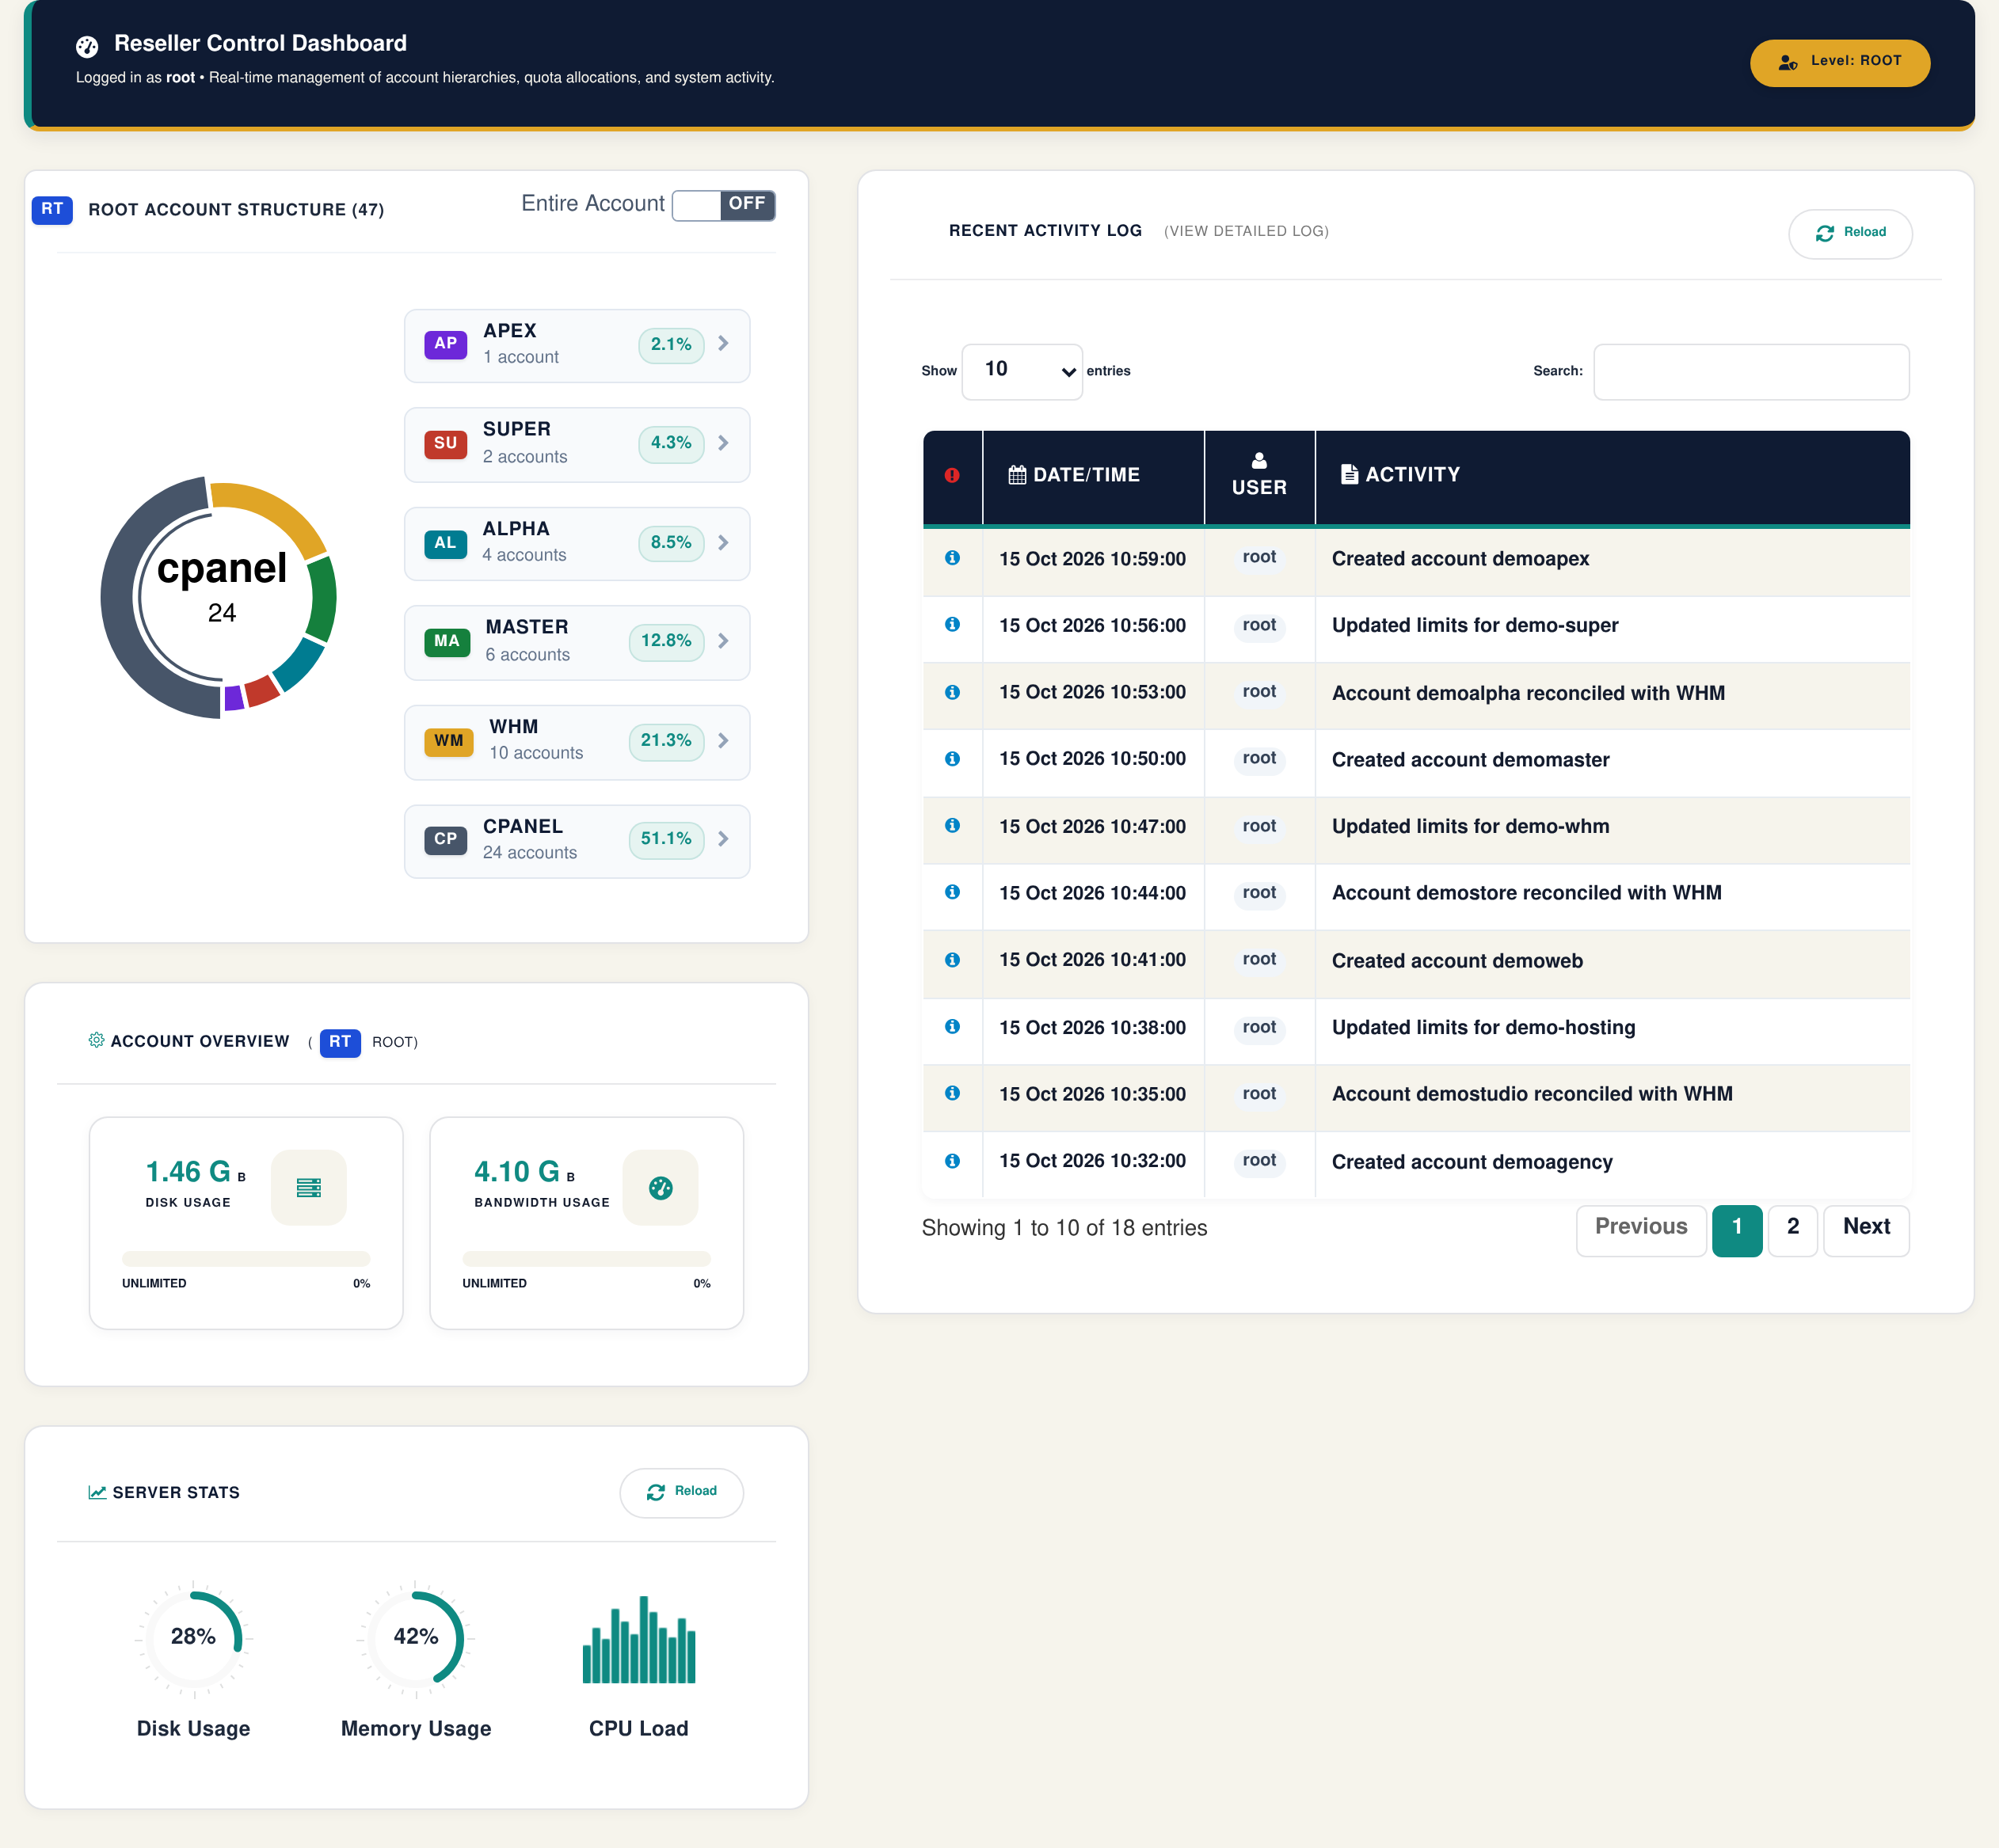
Task: Click info icon for demoagency row
Action: 953,1161
